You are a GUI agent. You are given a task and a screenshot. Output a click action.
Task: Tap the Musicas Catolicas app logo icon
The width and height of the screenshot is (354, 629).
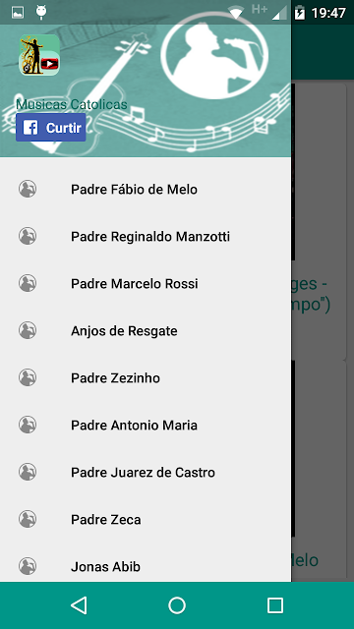click(x=39, y=55)
